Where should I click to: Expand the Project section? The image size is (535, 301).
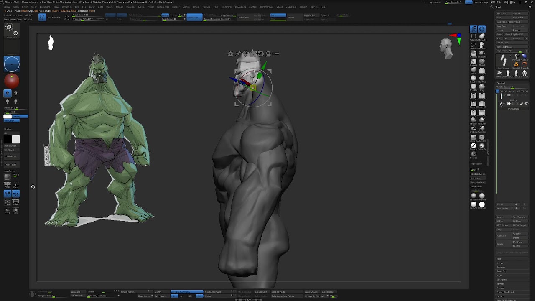coord(512,288)
